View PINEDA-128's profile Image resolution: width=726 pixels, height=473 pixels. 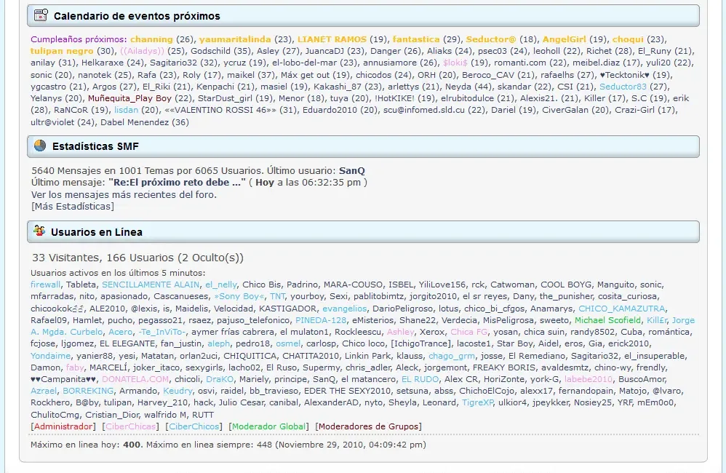point(321,320)
